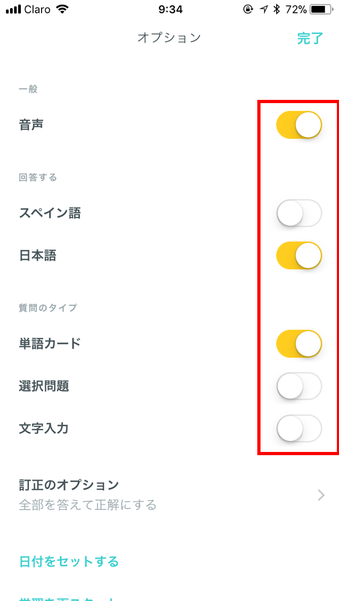Enable the スペイン語 answer toggle

pos(299,214)
